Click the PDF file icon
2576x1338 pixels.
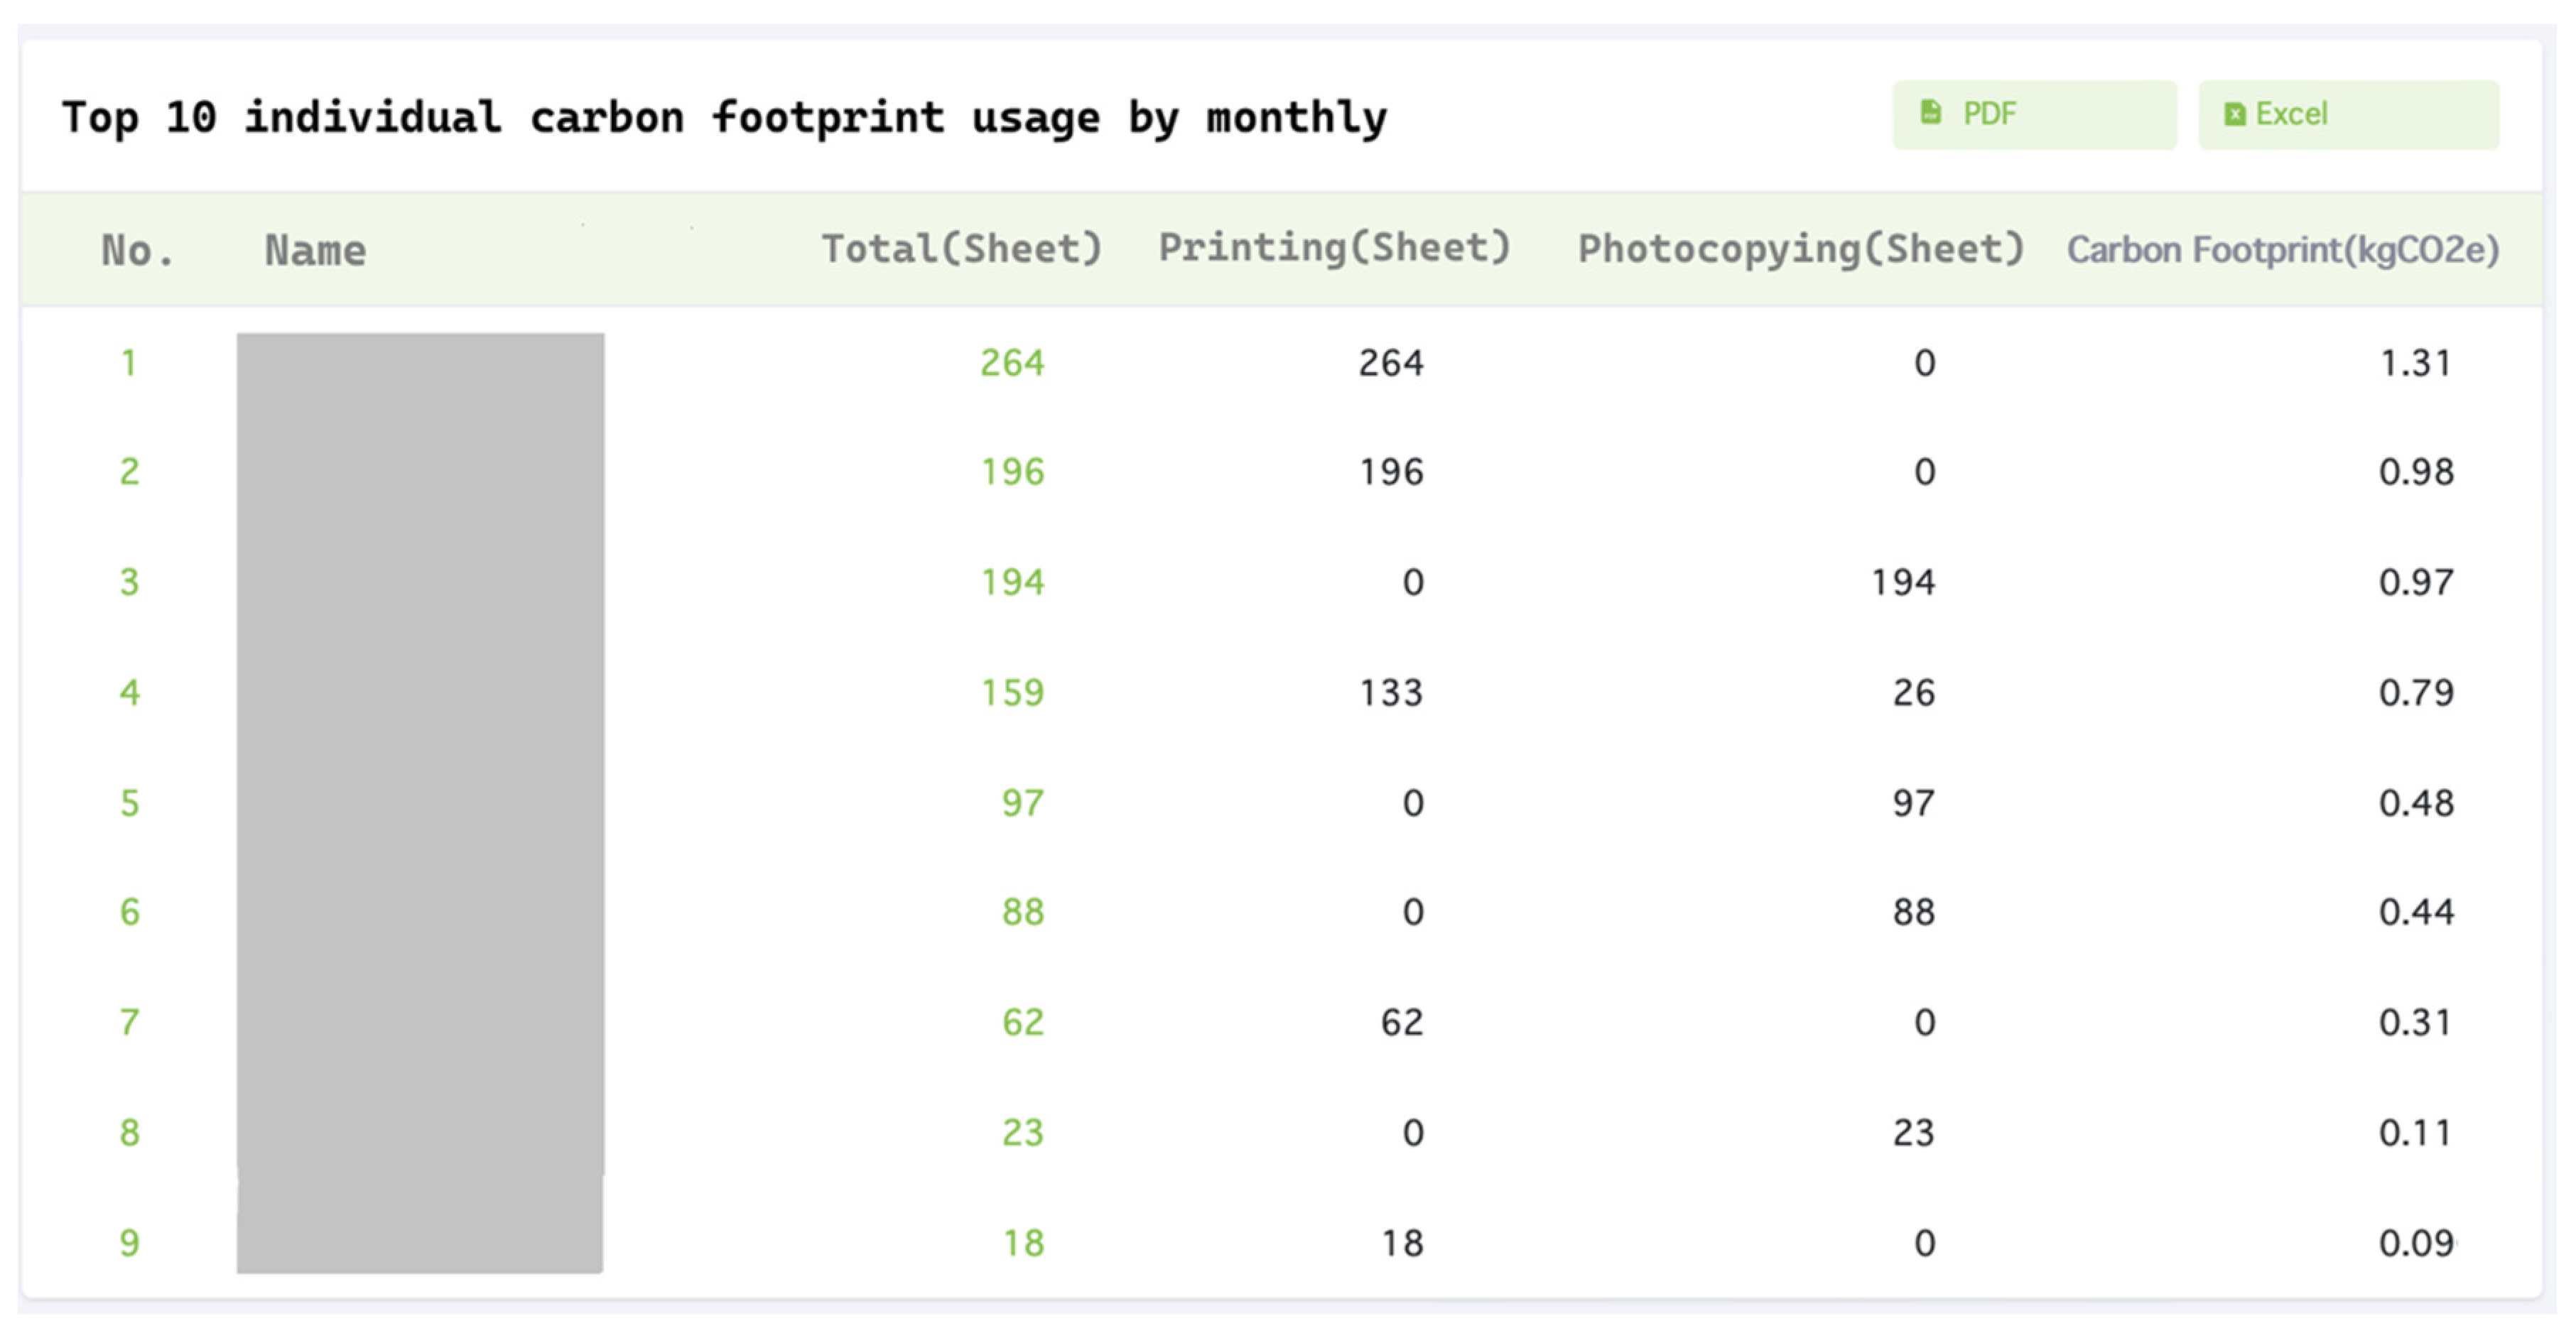1931,113
